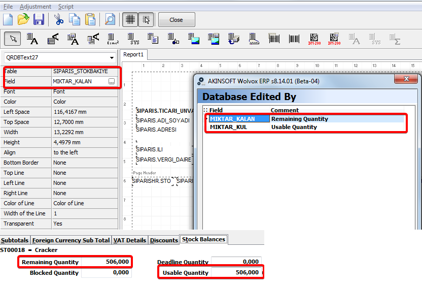Click the Close button in the toolbar
Viewport: 422px width, 286px height.
coord(177,20)
